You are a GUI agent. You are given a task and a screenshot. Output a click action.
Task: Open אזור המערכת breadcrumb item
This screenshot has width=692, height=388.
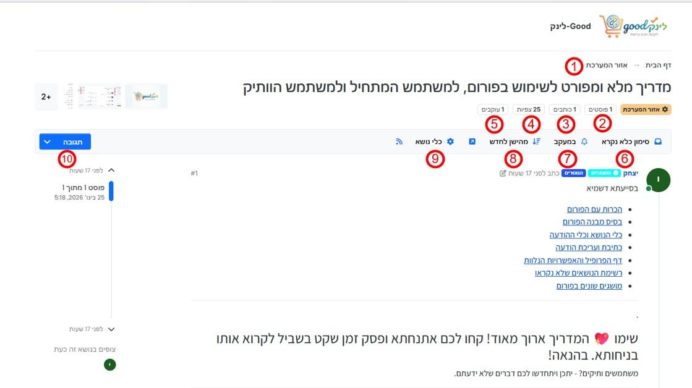click(607, 65)
